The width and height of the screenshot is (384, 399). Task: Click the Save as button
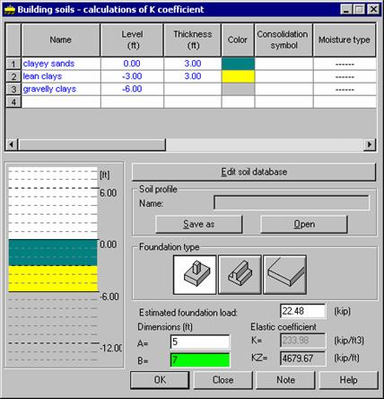click(x=199, y=225)
